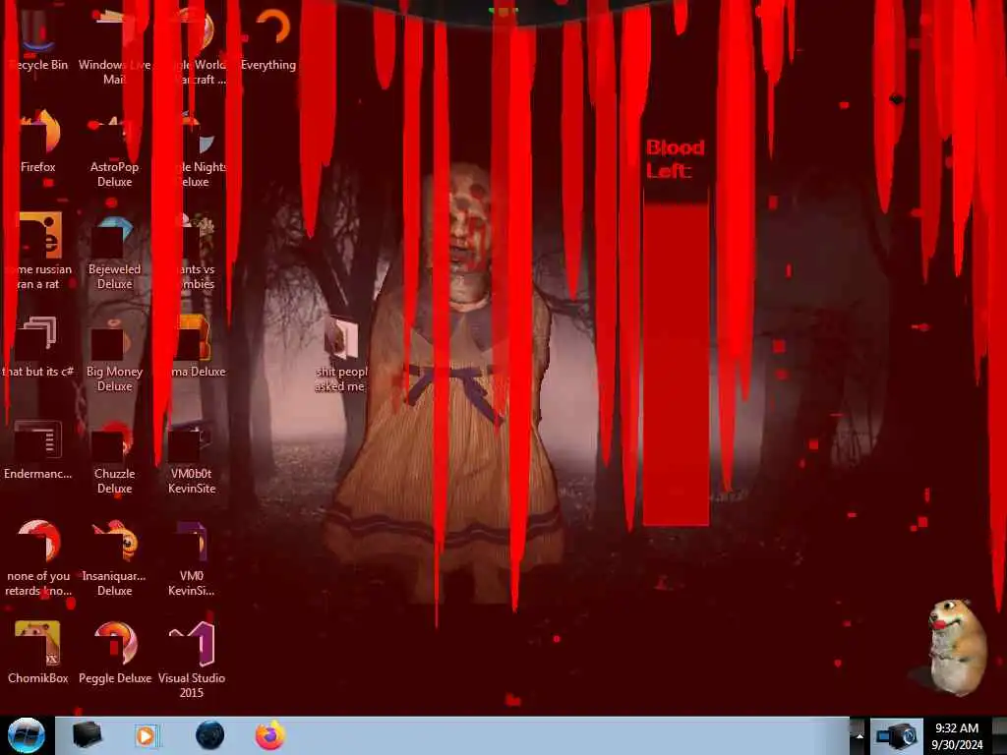The width and height of the screenshot is (1007, 755).
Task: Select the 'none of you retards kno...' icon
Action: coord(38,558)
